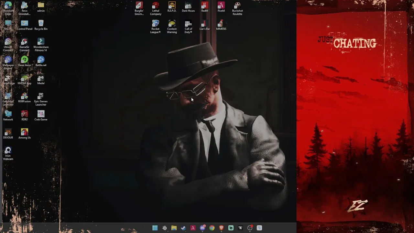Screen dimensions: 414x233
Task: Select the LabyMod Launcher icon
Action: coord(8,99)
